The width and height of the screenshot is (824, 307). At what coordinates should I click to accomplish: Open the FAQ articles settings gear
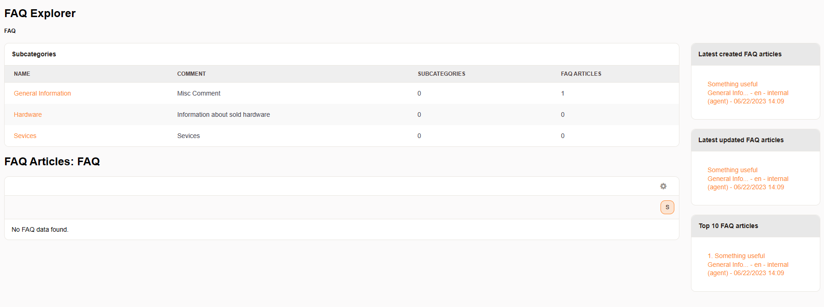(663, 186)
